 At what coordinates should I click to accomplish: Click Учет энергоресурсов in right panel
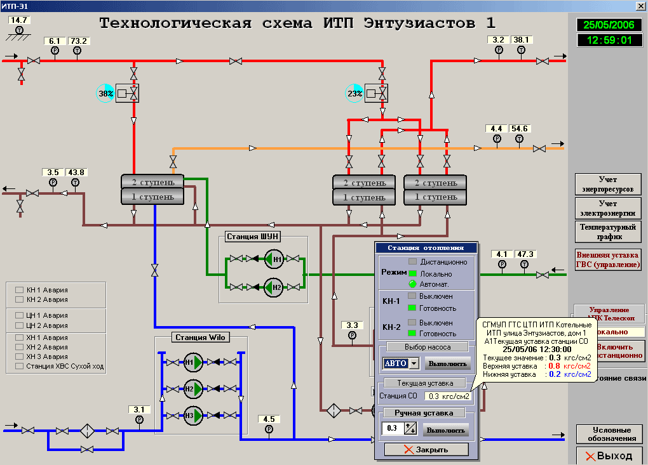(x=608, y=184)
